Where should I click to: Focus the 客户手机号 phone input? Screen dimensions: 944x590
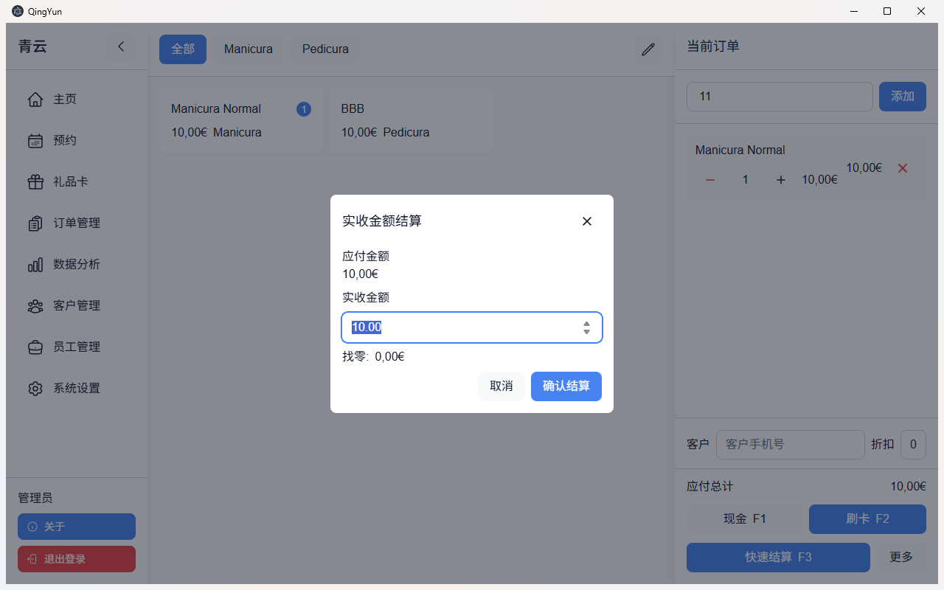791,445
